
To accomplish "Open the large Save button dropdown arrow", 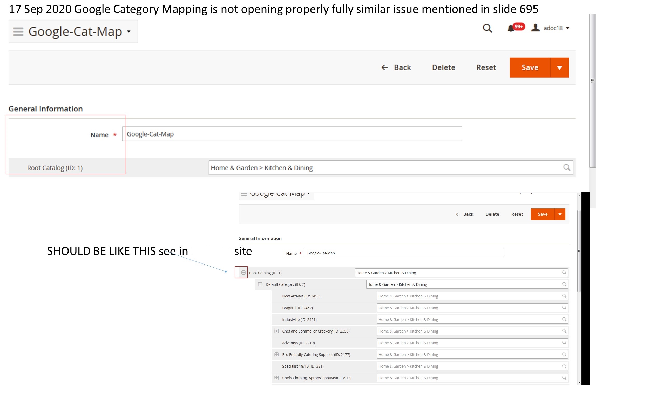I will (x=559, y=67).
